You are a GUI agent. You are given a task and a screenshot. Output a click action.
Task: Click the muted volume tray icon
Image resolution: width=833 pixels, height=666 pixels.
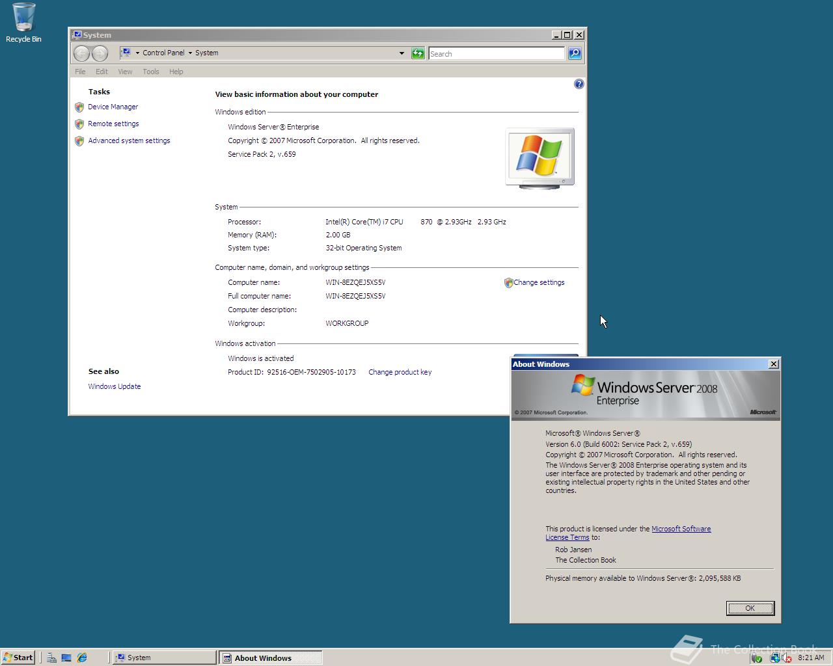point(787,658)
